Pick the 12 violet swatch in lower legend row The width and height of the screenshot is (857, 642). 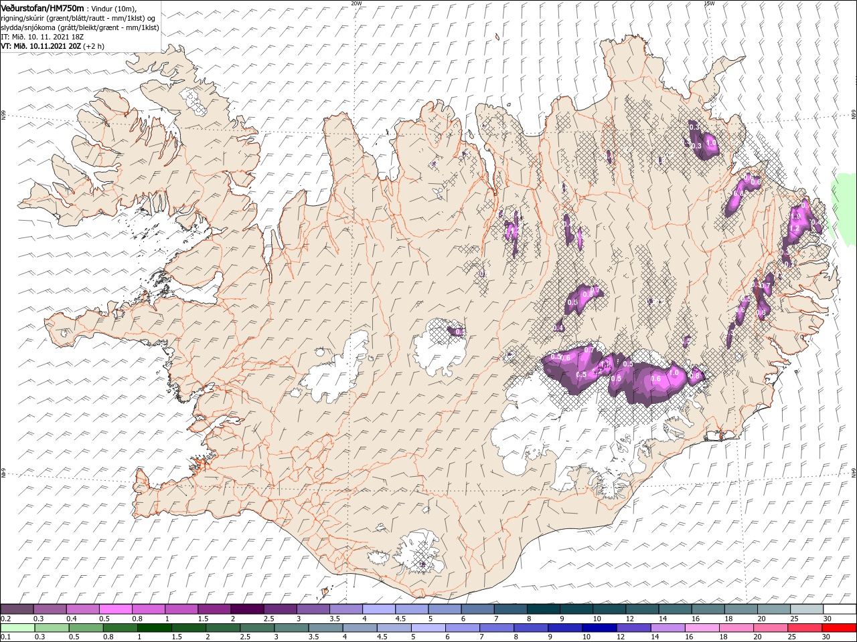(x=634, y=628)
